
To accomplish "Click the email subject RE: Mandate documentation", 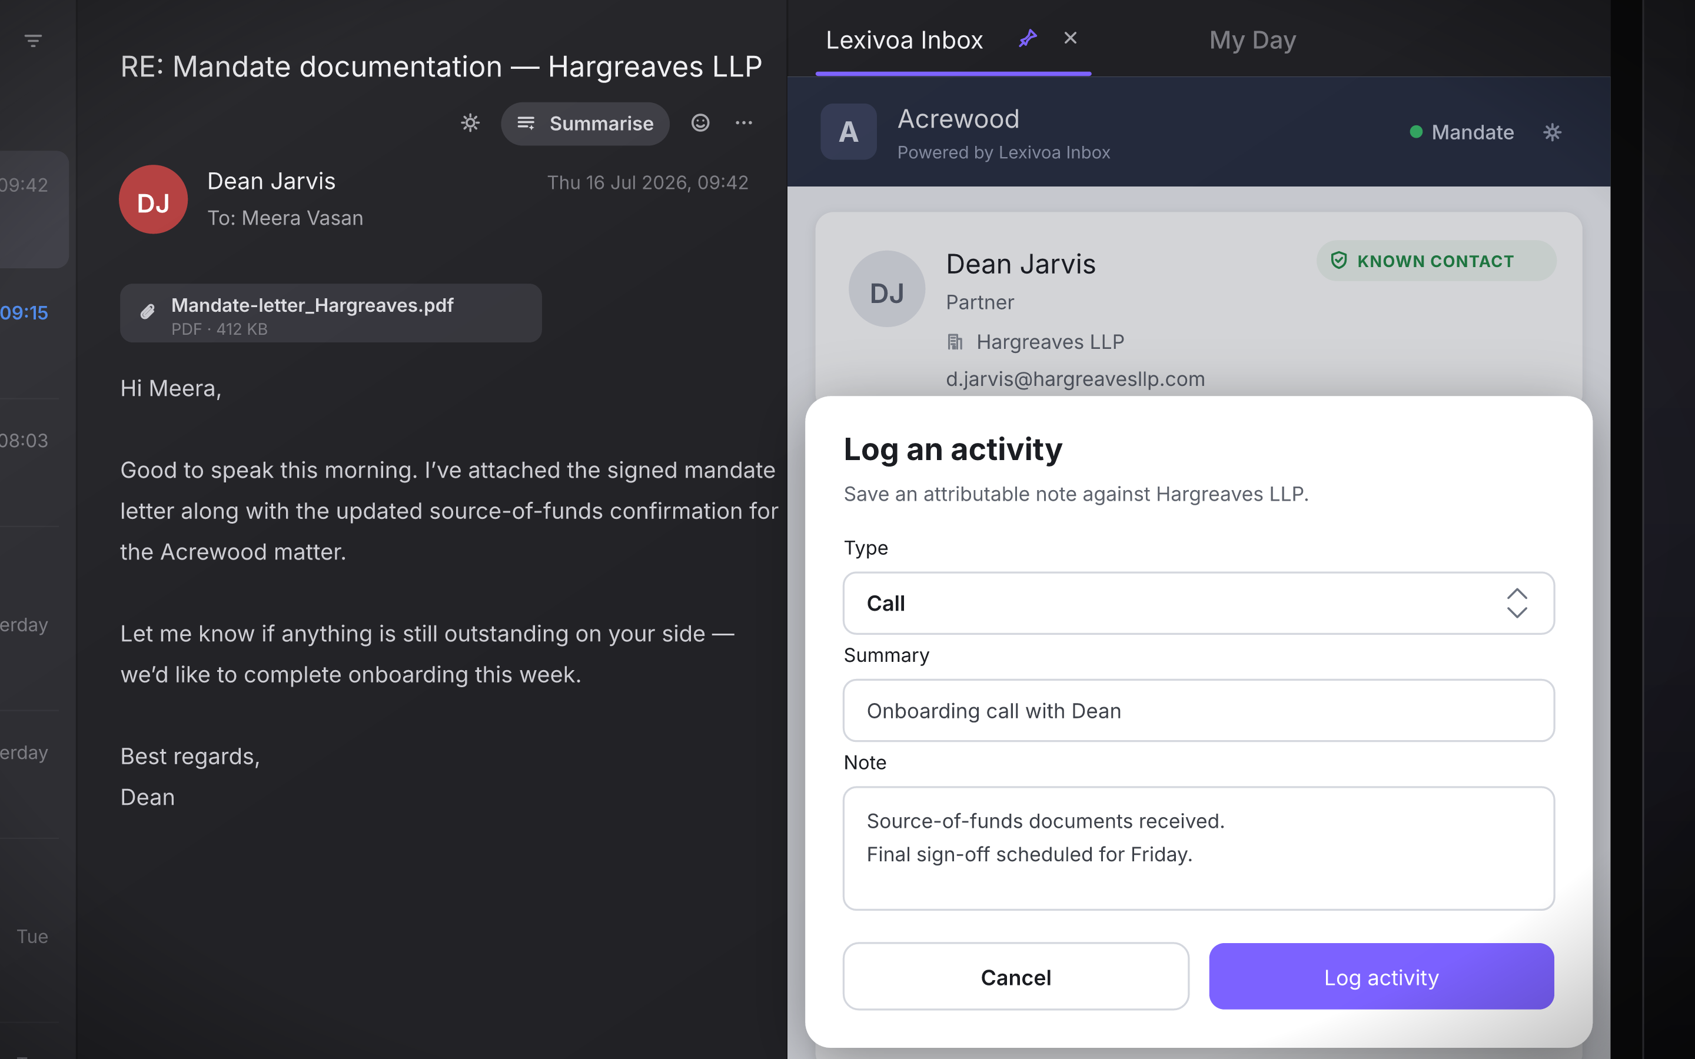I will click(x=441, y=66).
